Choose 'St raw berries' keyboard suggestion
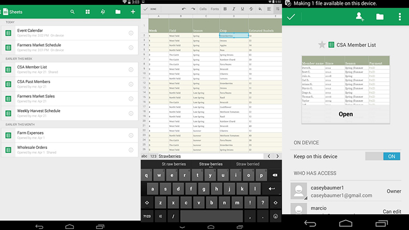This screenshot has height=230, width=409. tap(174, 164)
